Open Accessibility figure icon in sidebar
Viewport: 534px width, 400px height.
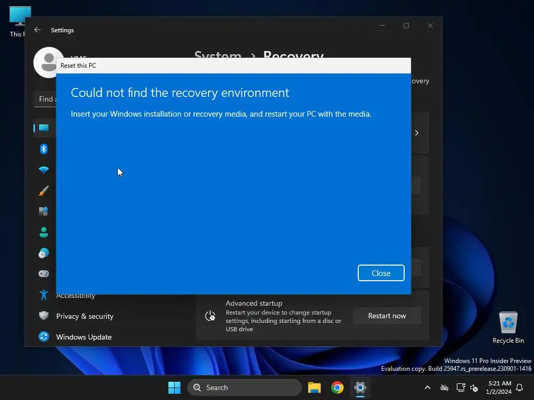coord(44,295)
